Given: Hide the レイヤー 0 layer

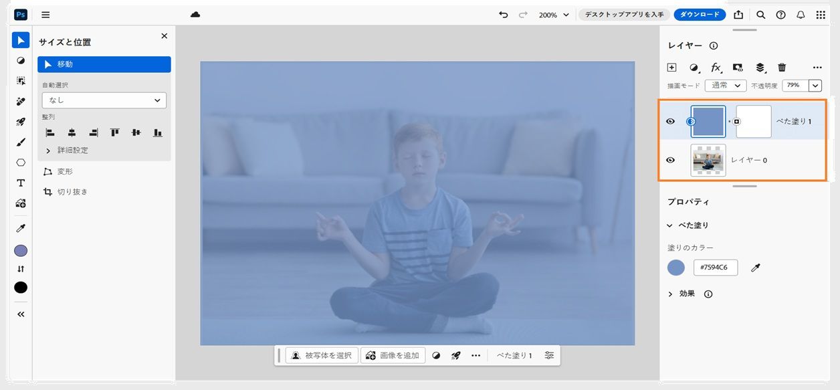Looking at the screenshot, I should [671, 160].
